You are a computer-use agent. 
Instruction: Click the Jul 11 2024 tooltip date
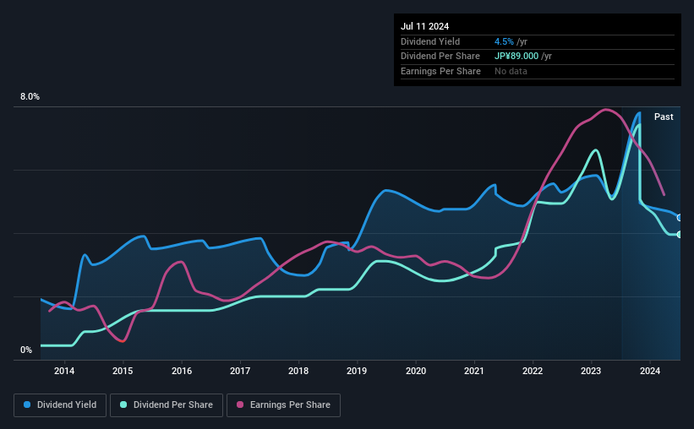(x=425, y=26)
